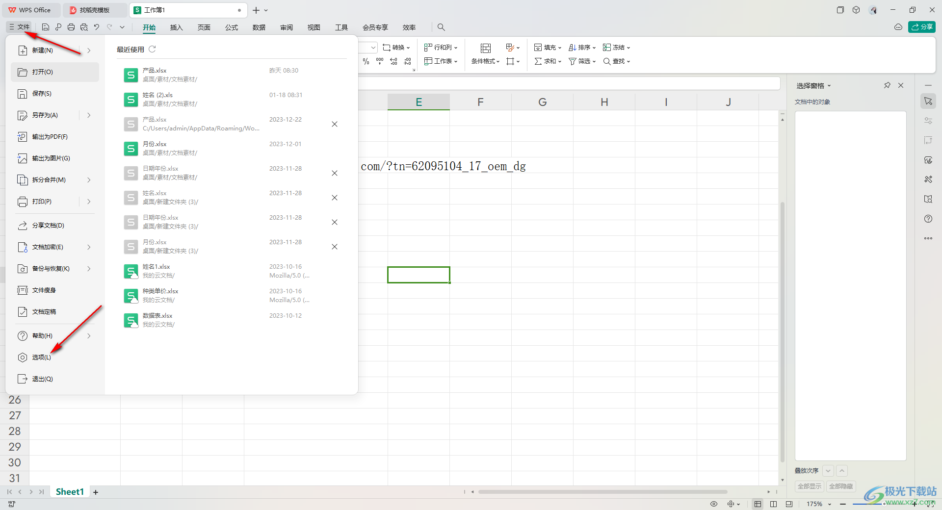
Task: Choose 保存(S) in file menu
Action: 54,94
